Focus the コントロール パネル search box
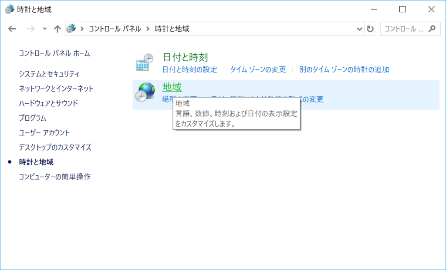 410,29
